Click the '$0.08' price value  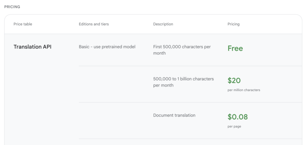click(x=237, y=117)
